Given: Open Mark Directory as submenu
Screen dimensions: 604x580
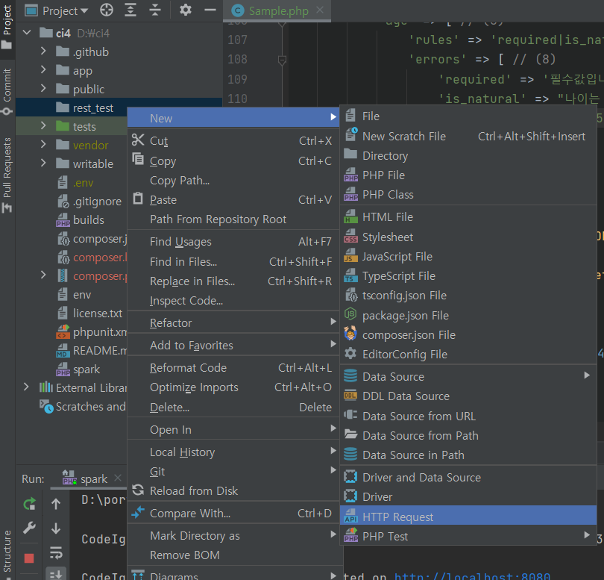Looking at the screenshot, I should (233, 536).
